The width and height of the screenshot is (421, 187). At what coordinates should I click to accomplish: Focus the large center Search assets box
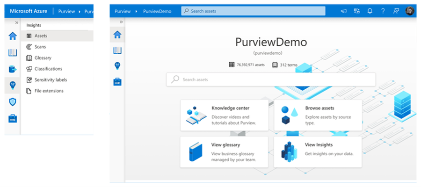point(271,79)
